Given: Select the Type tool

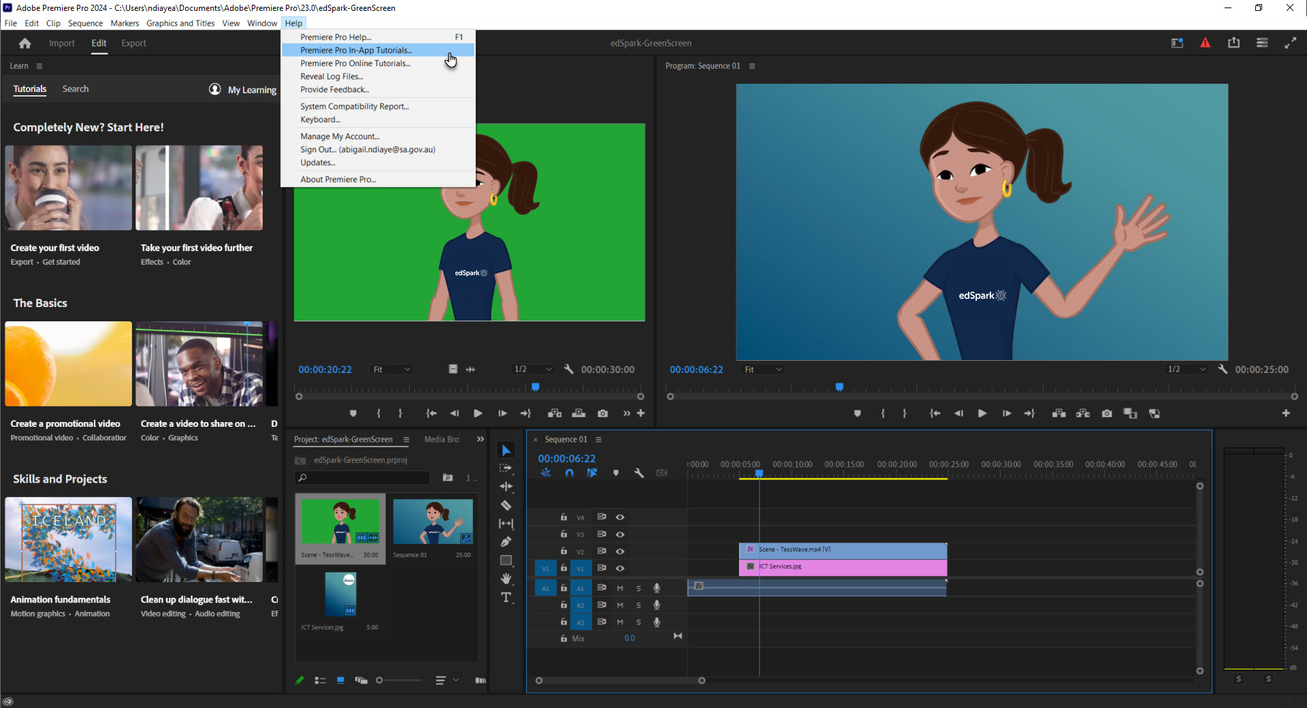Looking at the screenshot, I should point(506,598).
